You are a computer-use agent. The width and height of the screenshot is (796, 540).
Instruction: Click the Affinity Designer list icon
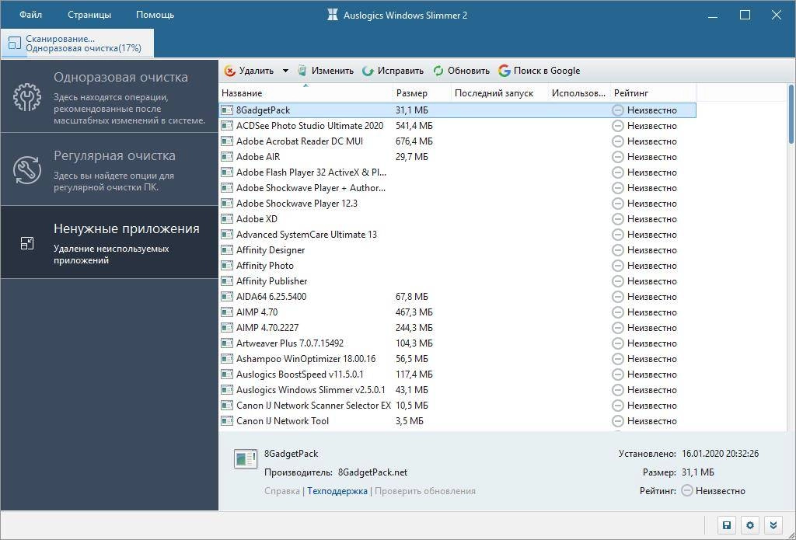227,250
